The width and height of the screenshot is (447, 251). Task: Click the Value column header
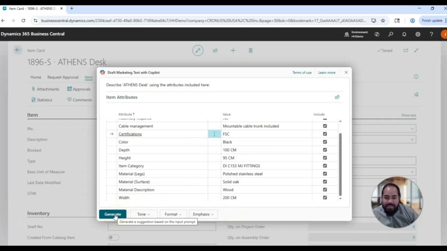227,114
